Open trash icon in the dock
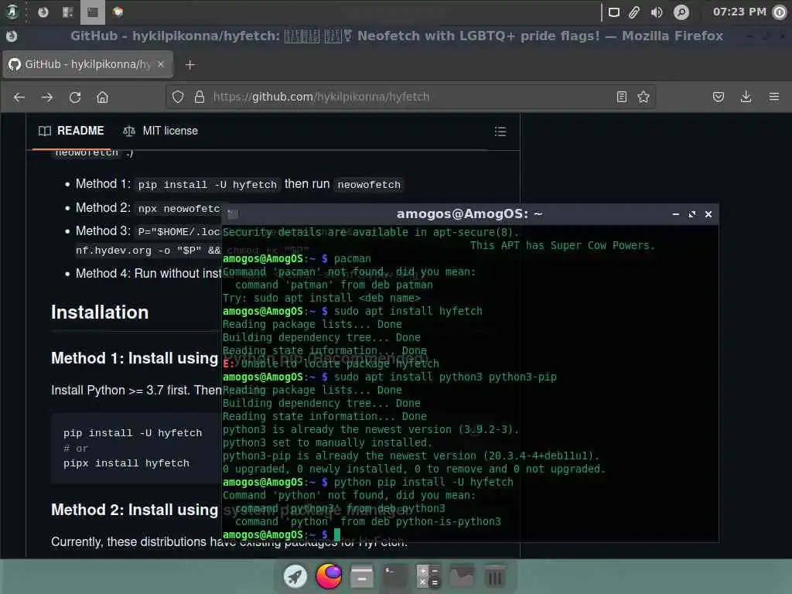Image resolution: width=792 pixels, height=594 pixels. coord(495,576)
